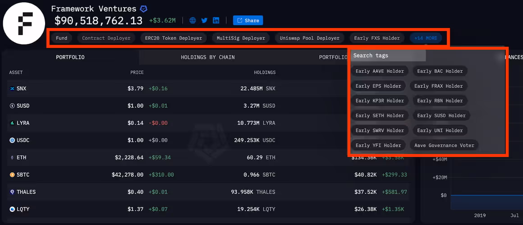Sort by the PRICE column header

click(x=137, y=72)
